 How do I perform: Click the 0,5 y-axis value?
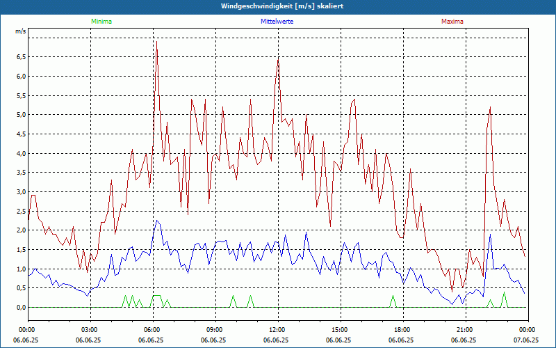(x=22, y=288)
